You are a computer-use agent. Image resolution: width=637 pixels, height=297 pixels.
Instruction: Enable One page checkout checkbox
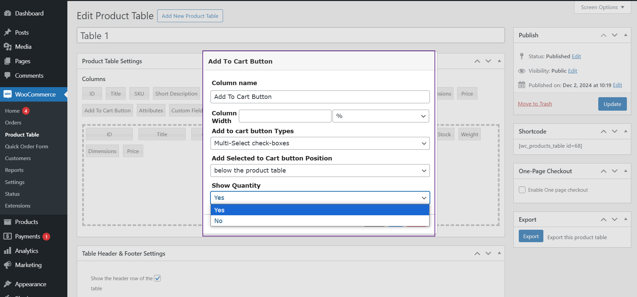point(522,190)
